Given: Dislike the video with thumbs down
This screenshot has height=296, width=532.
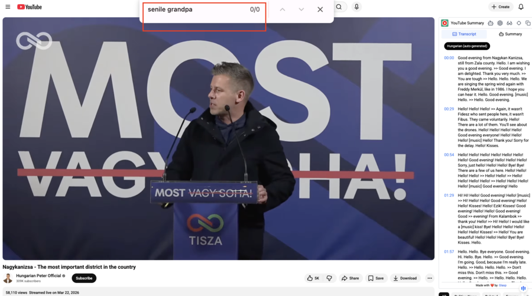Looking at the screenshot, I should tap(329, 278).
